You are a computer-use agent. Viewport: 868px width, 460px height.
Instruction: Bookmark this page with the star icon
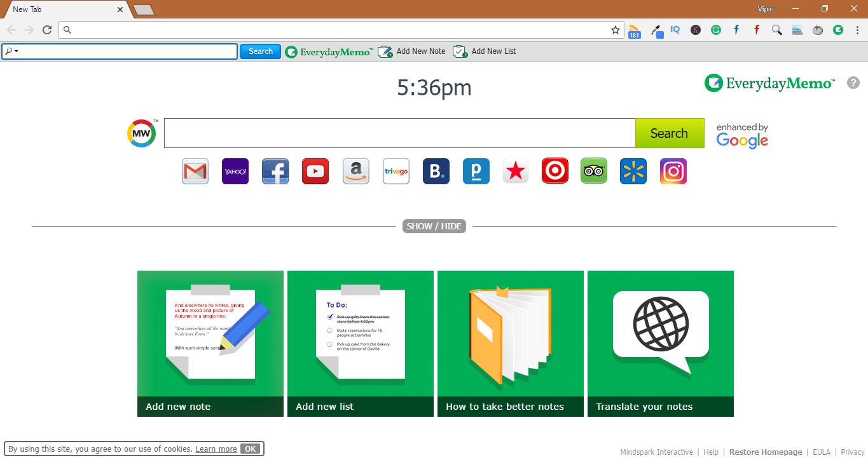click(x=615, y=29)
